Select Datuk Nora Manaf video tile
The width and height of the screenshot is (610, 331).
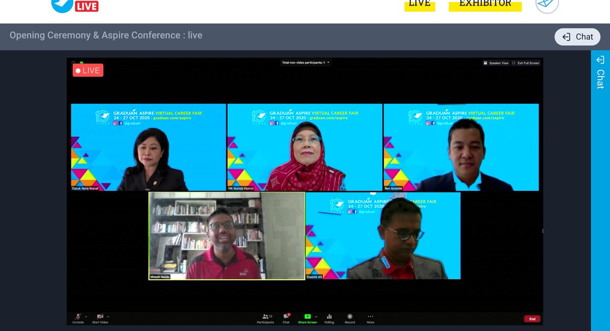[148, 147]
